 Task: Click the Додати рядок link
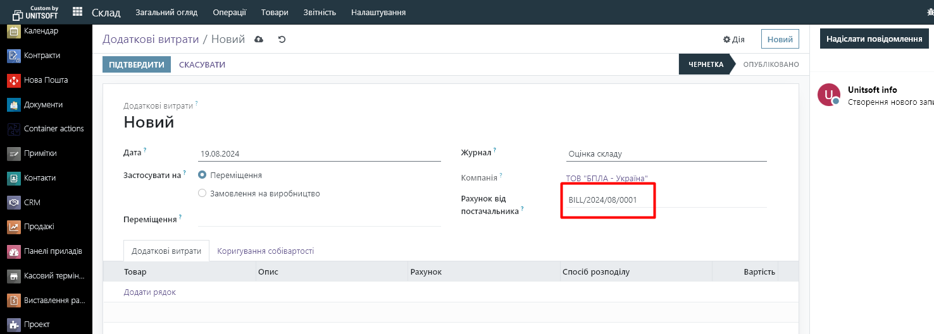[150, 292]
